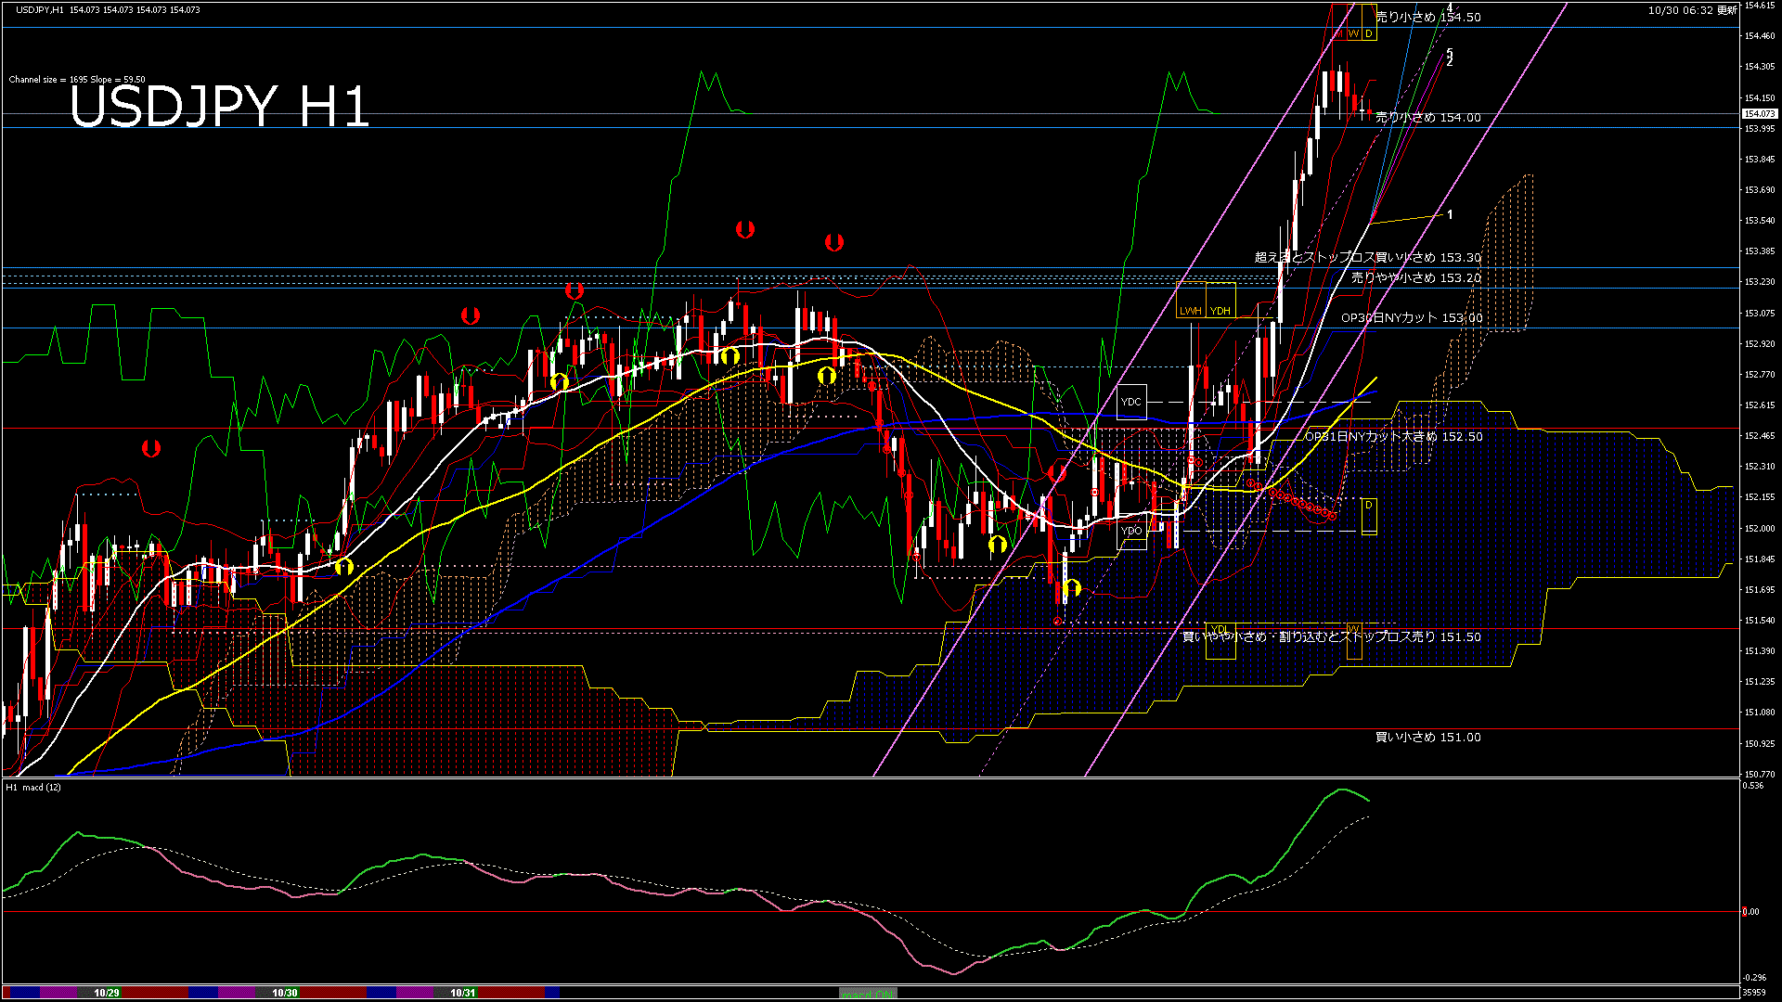Click the highest red sell arrow signal

(x=745, y=228)
